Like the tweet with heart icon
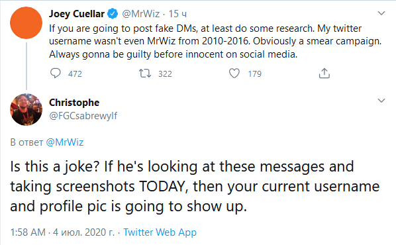Screen dimensions: 396x245 click(x=234, y=73)
